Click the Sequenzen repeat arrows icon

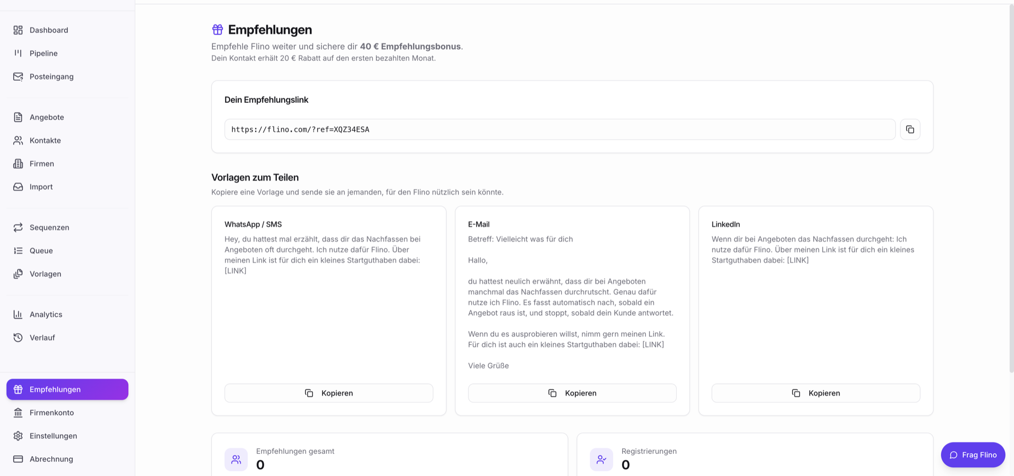[x=18, y=227]
